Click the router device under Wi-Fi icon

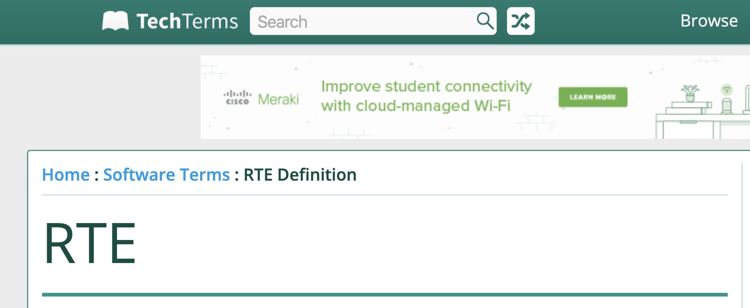(727, 105)
